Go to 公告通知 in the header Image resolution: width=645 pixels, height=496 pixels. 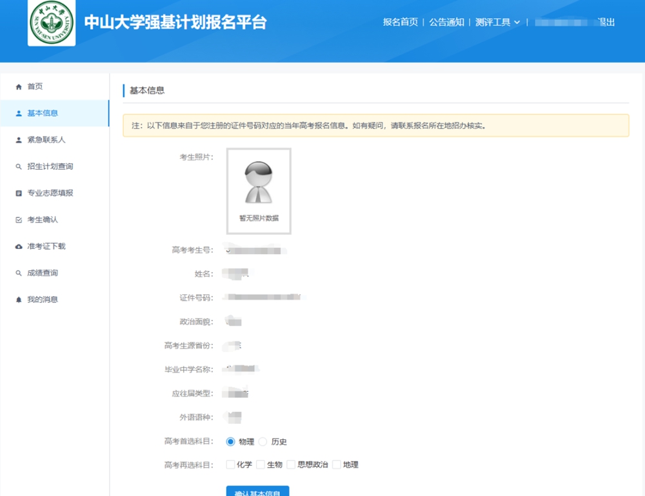coord(446,23)
